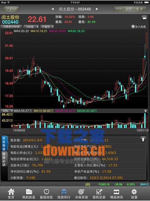Open 涨跌排行 ranking icon
150x201 pixels.
pos(64,192)
